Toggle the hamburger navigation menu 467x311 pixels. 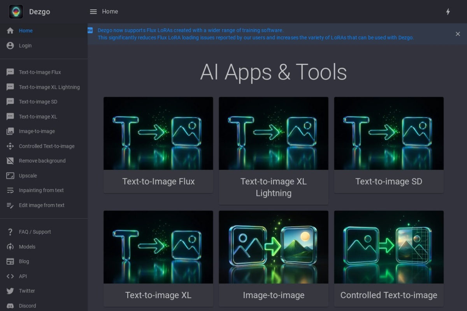click(93, 12)
